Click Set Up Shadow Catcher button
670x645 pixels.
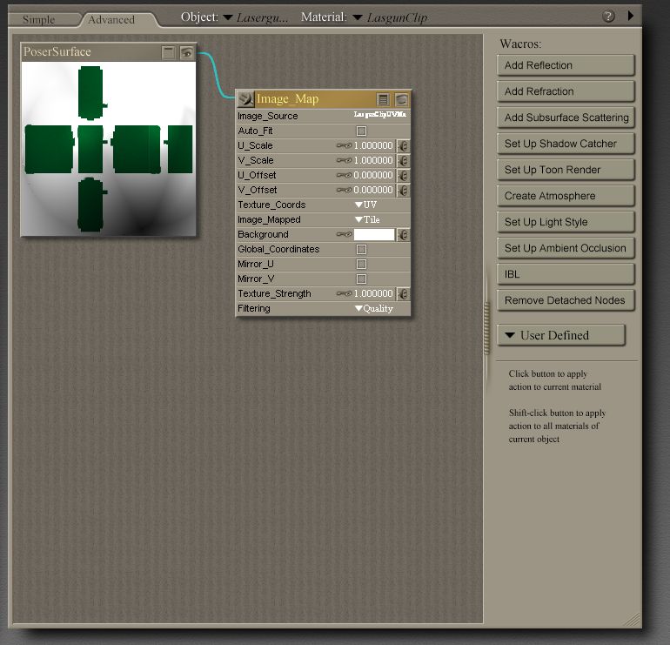(566, 144)
